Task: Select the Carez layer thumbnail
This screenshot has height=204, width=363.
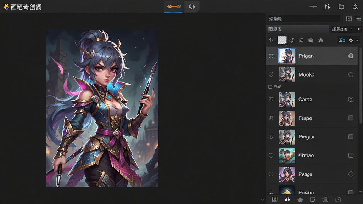Action: point(287,100)
